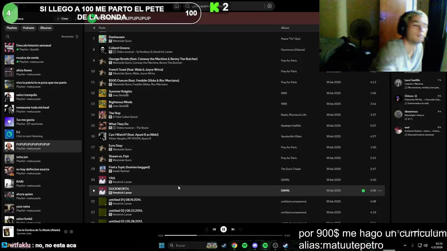
Task: Open the Illadelph Halflife album link
Action: [291, 126]
